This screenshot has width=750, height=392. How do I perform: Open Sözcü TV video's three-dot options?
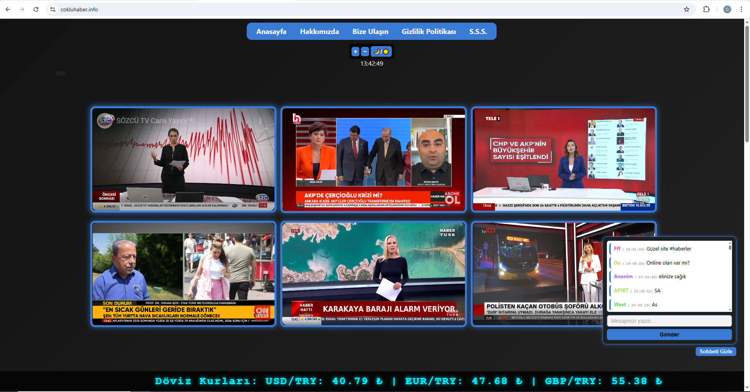tap(260, 121)
